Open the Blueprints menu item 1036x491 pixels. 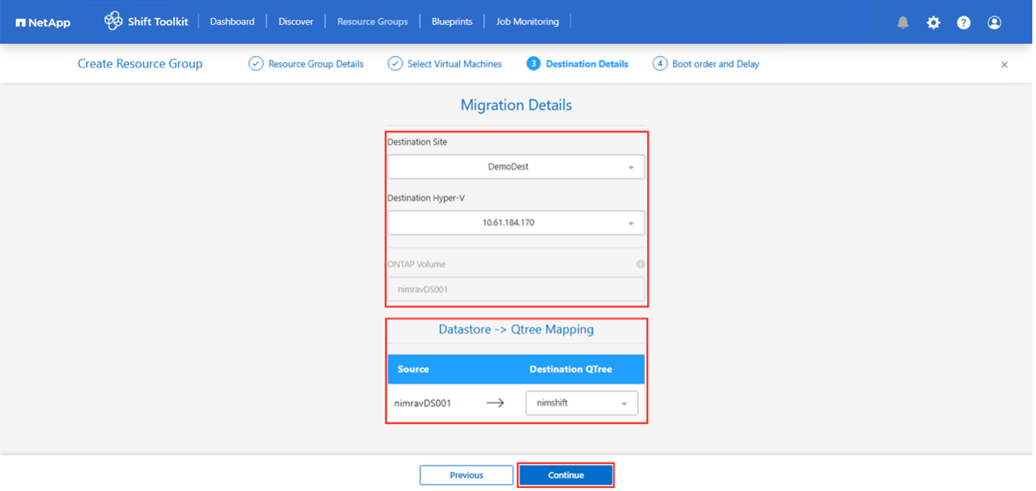pyautogui.click(x=452, y=22)
